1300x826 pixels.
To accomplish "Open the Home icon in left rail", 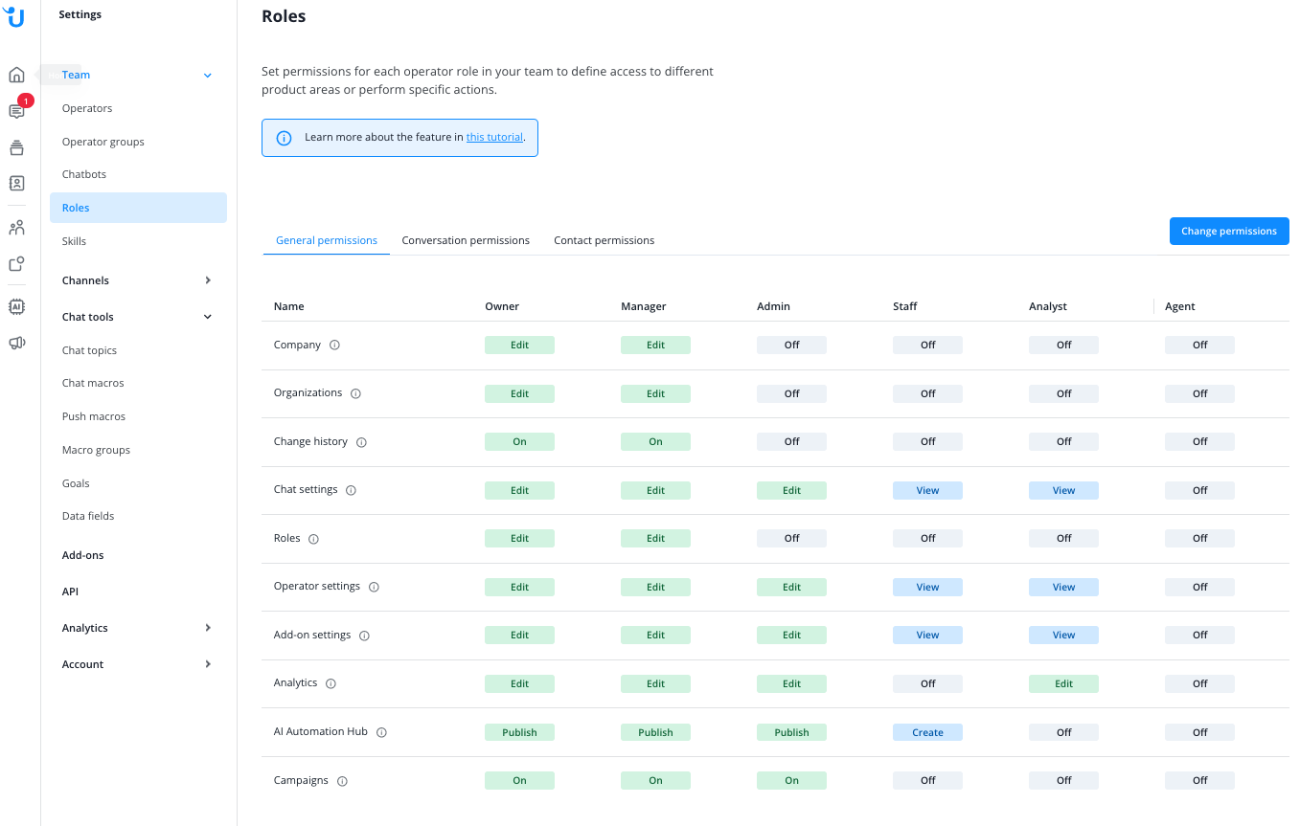I will pyautogui.click(x=16, y=75).
